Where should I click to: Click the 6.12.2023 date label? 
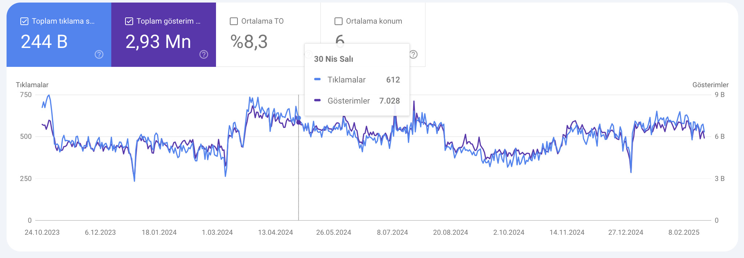tap(100, 233)
